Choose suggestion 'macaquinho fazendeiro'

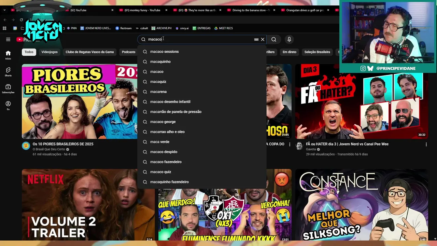(202, 182)
